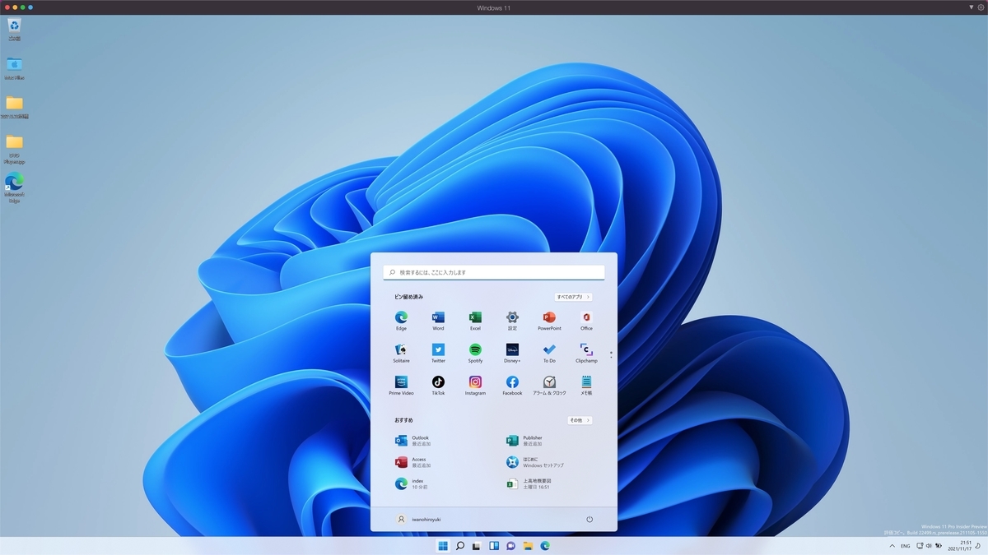This screenshot has height=555, width=988.
Task: Open TikTok pinned app
Action: 438,386
